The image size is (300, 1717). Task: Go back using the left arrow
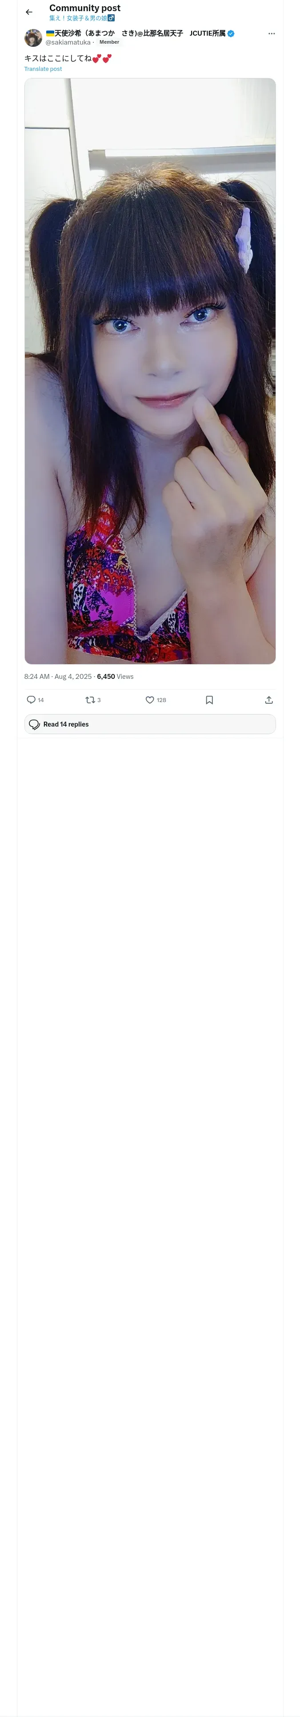coord(28,12)
